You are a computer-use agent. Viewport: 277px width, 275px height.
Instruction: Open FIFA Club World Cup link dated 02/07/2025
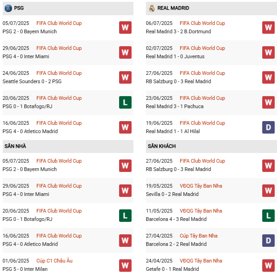202,48
